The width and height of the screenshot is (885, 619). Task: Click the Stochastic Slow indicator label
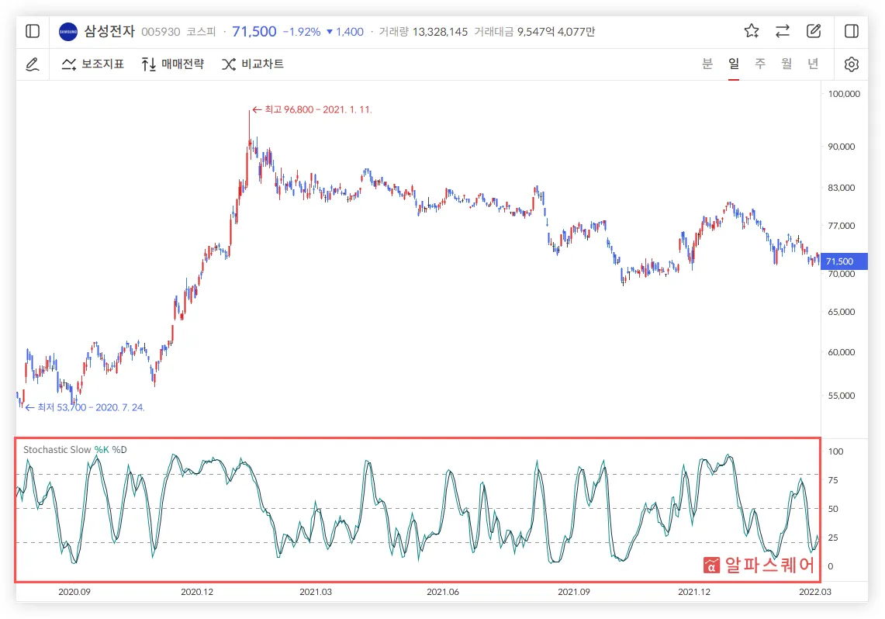coord(57,450)
